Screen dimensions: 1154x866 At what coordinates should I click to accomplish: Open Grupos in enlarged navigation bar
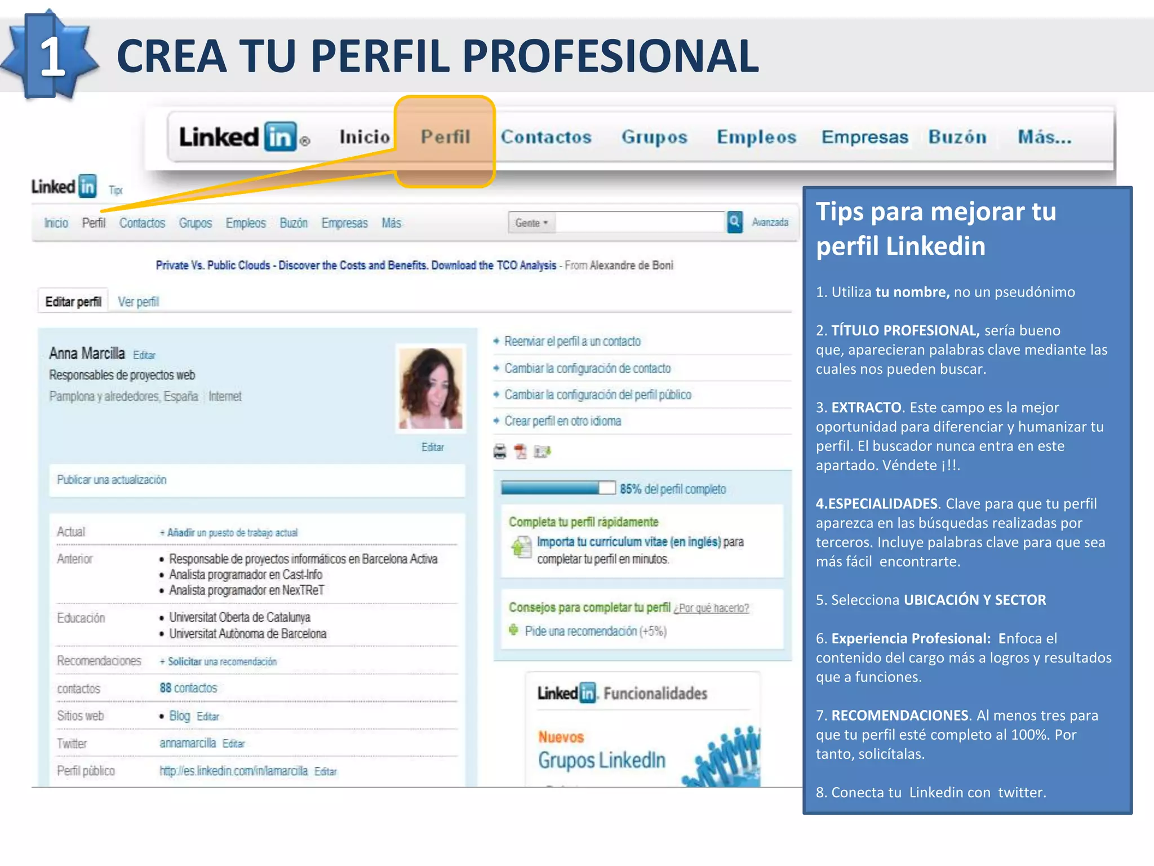point(654,138)
